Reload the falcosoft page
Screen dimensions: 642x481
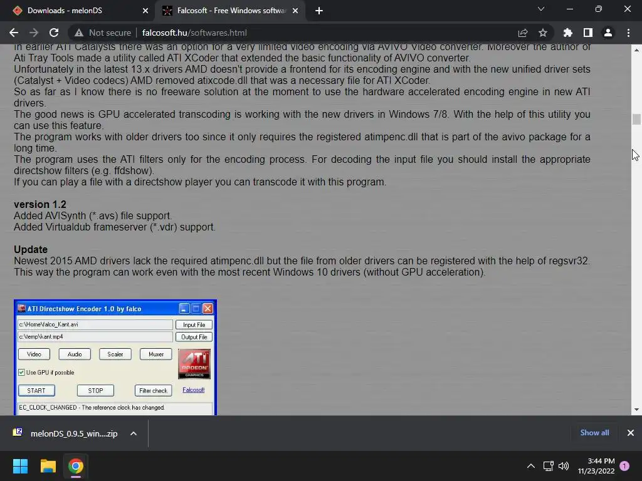[54, 33]
